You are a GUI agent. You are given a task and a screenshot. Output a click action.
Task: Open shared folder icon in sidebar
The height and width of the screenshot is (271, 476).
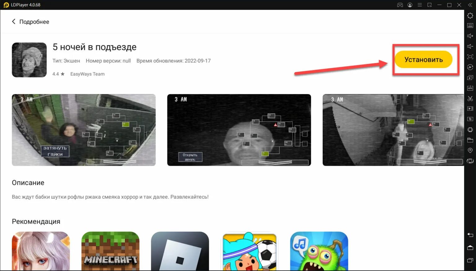pos(470,140)
